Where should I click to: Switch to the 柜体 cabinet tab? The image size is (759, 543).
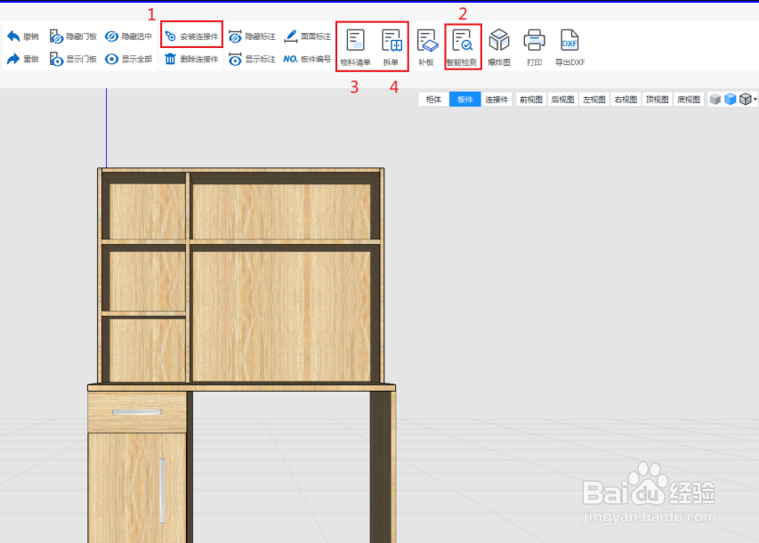(433, 100)
